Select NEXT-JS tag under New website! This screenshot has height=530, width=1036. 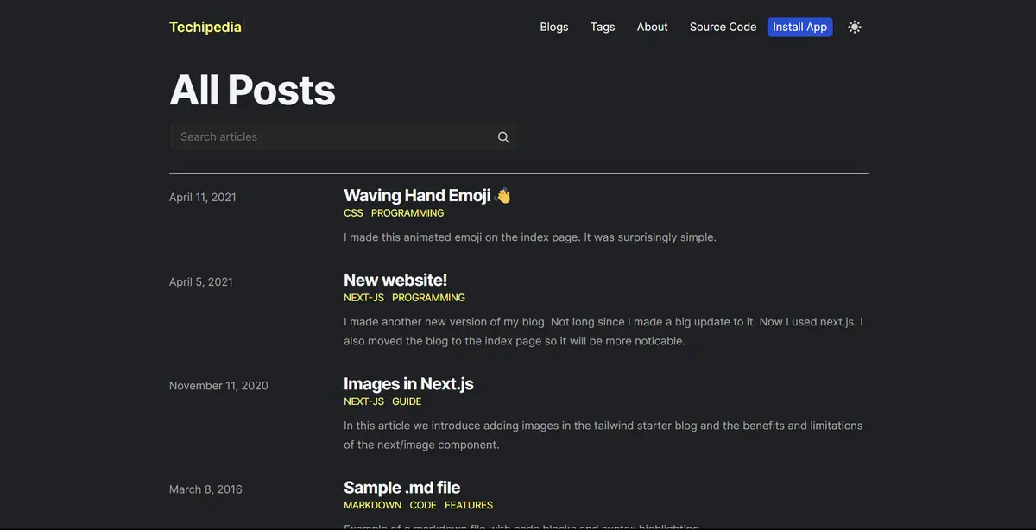[x=363, y=298]
